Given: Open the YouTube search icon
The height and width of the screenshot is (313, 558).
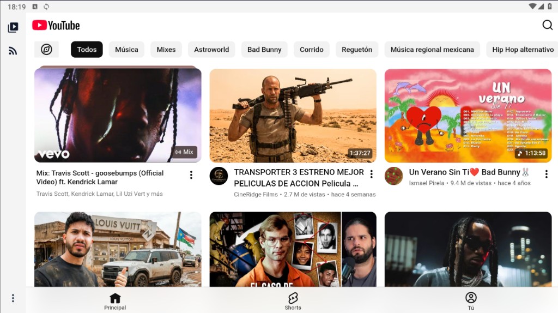Looking at the screenshot, I should (547, 25).
